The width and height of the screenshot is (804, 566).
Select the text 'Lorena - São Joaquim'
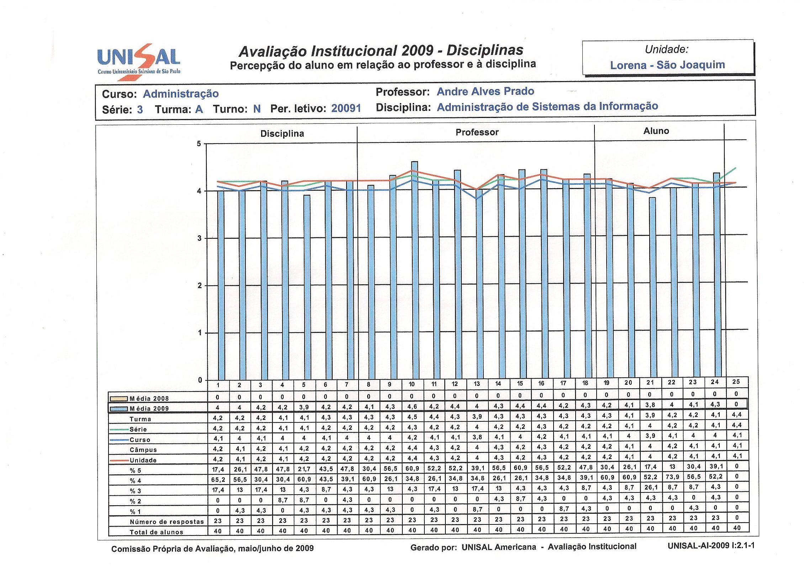point(667,65)
